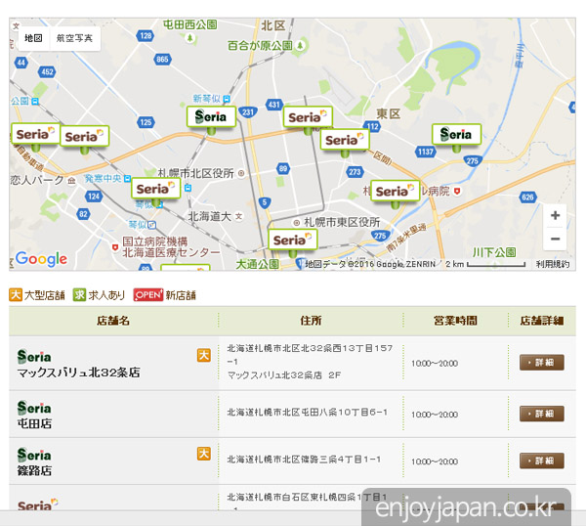Image resolution: width=586 pixels, height=526 pixels.
Task: Zoom out the map with minus button
Action: [x=555, y=239]
